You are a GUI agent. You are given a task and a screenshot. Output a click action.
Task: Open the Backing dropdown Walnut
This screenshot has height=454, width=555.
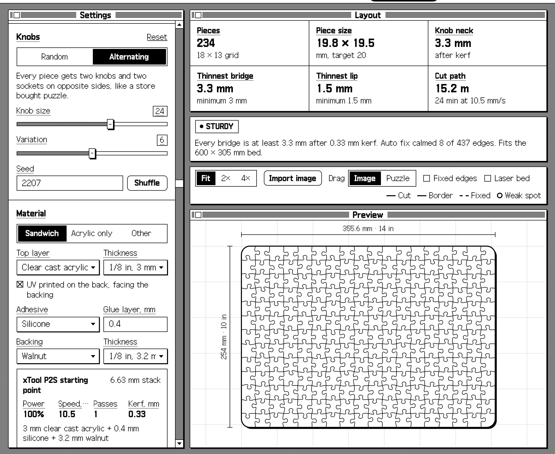(58, 356)
